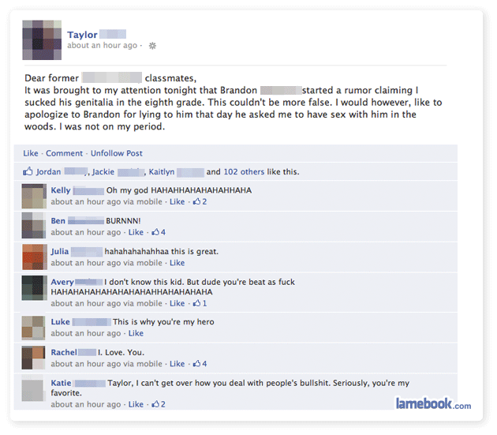Open Taylor's profile name link
The image size is (497, 435).
[82, 34]
